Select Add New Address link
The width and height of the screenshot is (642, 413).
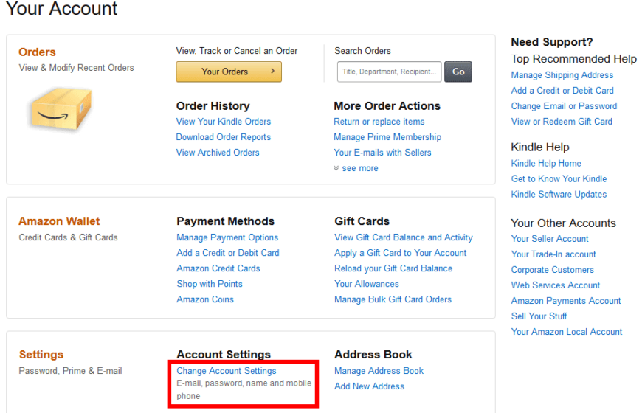pos(369,386)
